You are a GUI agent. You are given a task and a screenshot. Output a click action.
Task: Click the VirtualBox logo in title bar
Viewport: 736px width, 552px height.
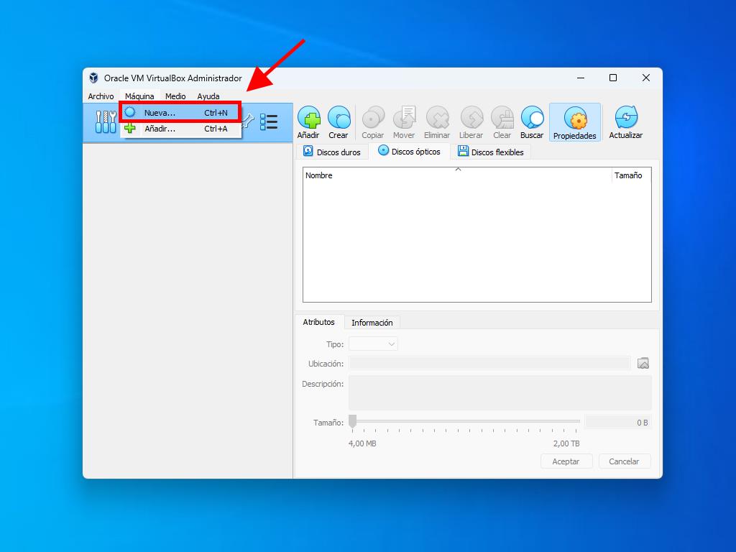[x=93, y=78]
